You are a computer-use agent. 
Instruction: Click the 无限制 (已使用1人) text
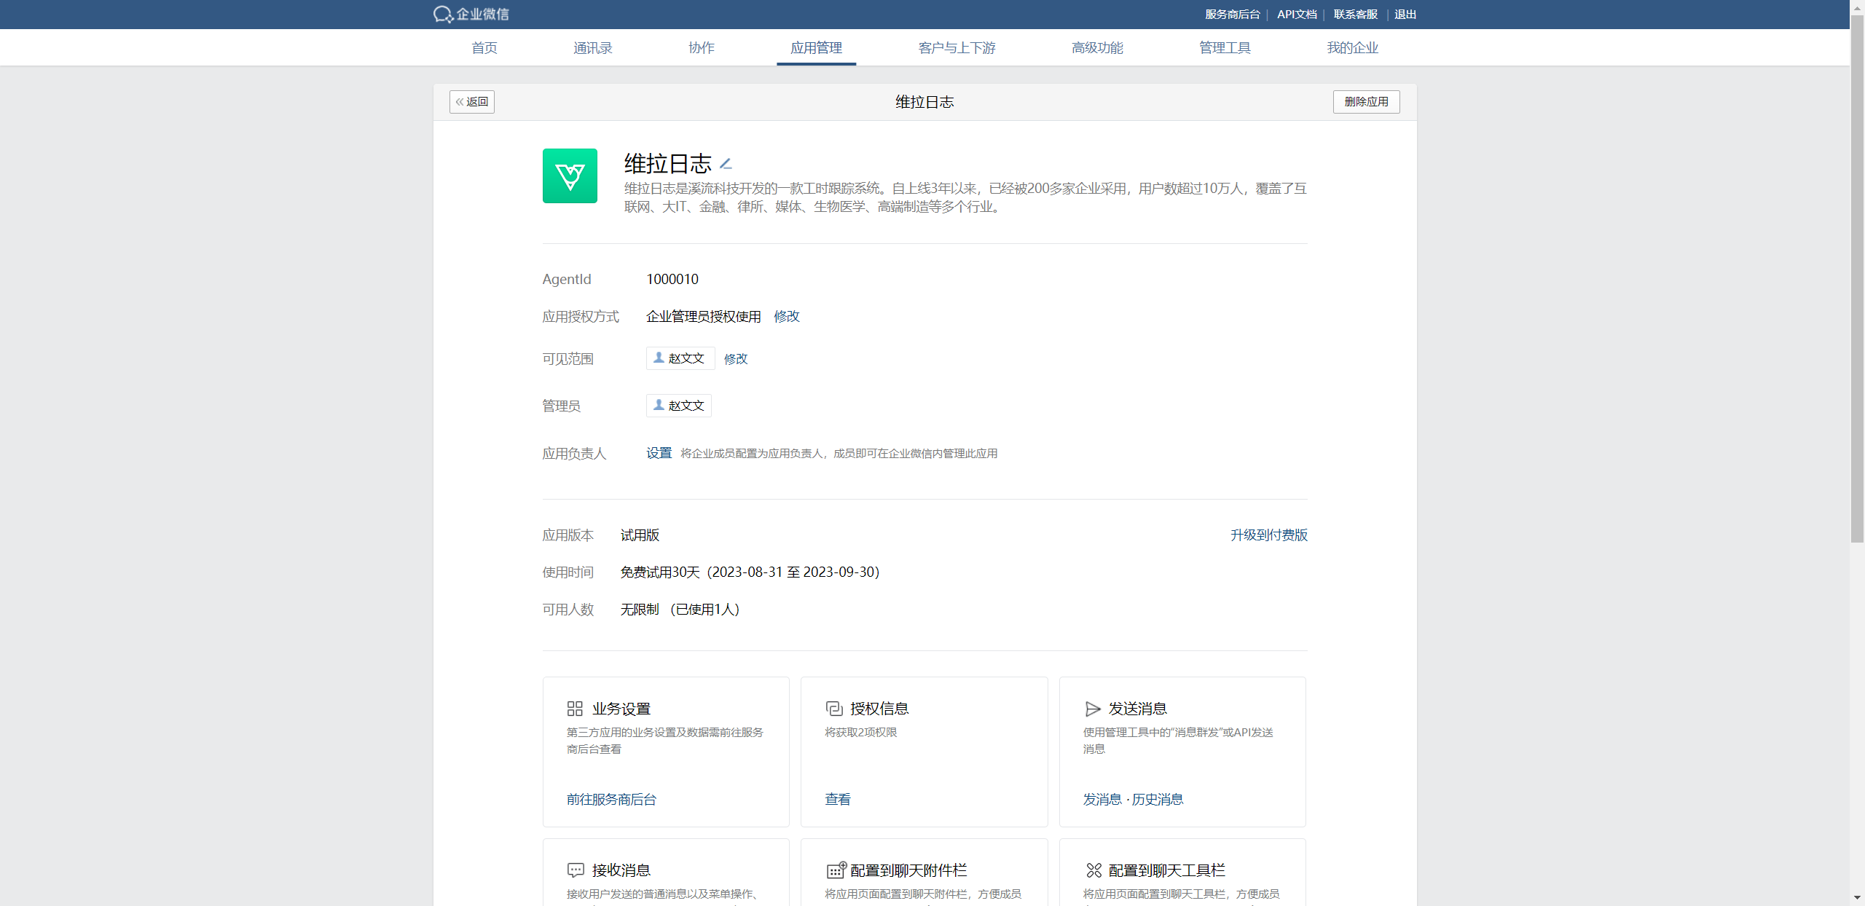coord(680,609)
